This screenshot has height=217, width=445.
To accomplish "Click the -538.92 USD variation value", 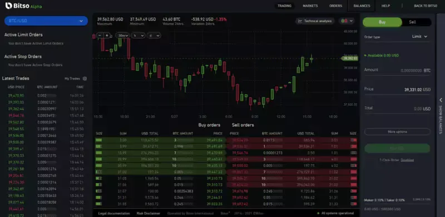I will (202, 19).
